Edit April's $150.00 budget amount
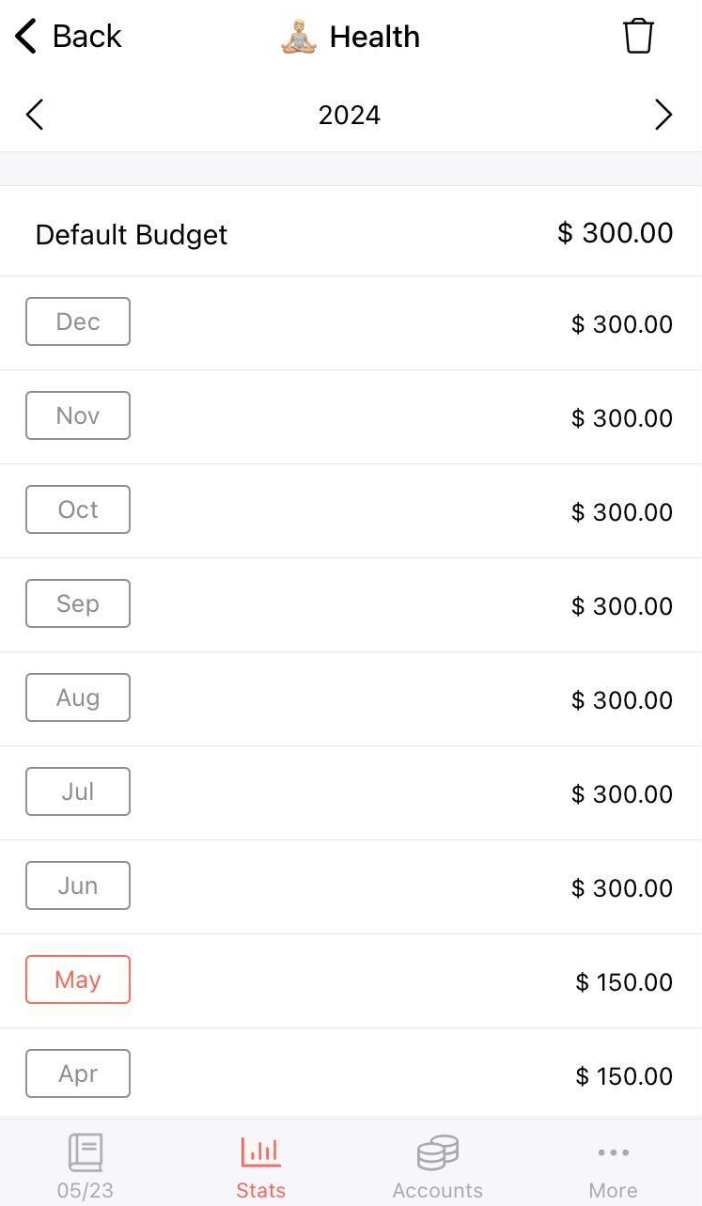This screenshot has width=702, height=1206. point(623,1076)
